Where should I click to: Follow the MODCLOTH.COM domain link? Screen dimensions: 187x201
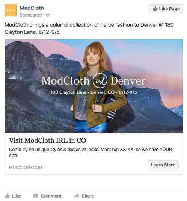pyautogui.click(x=26, y=168)
